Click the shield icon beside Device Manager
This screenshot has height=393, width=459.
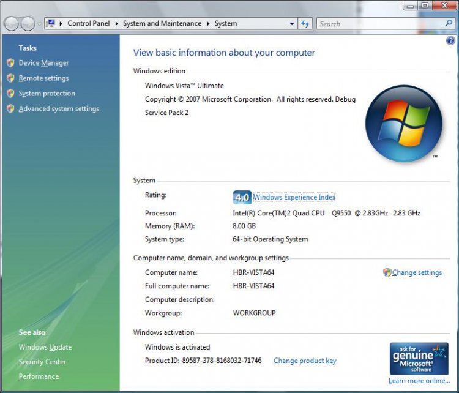coord(10,62)
